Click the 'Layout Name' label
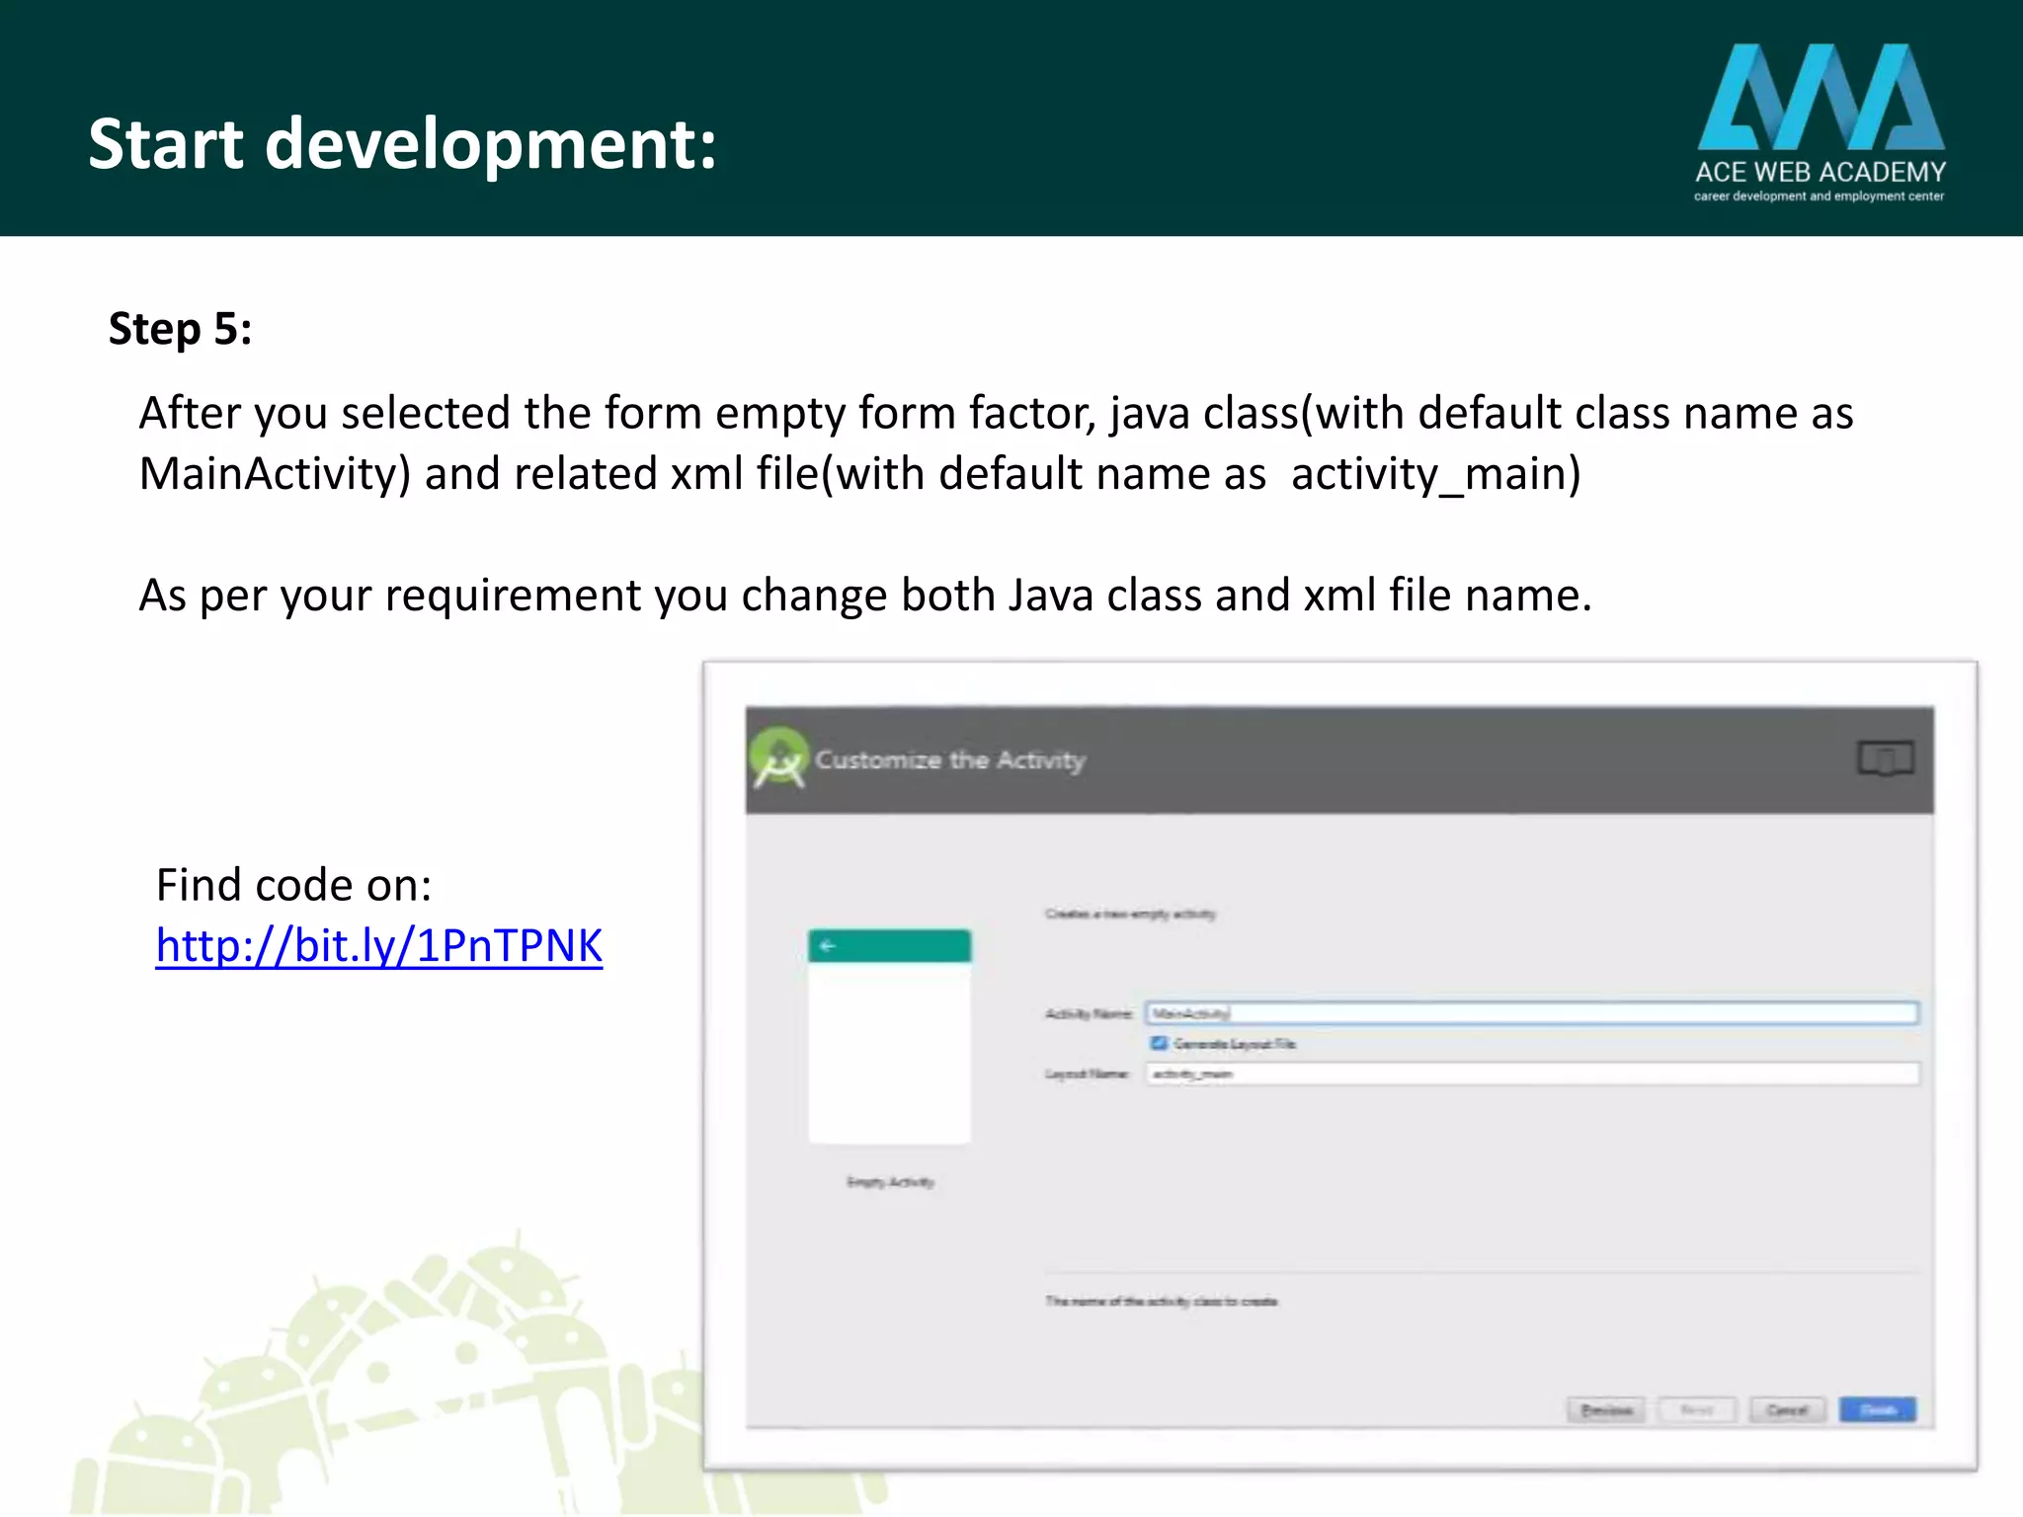2023x1517 pixels. (1087, 1075)
